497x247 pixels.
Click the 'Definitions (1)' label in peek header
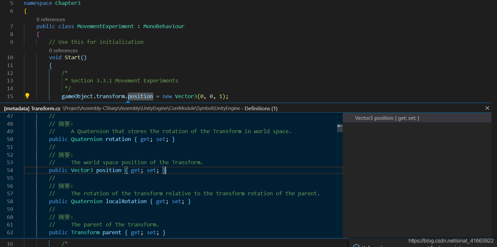261,108
